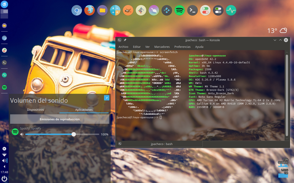
Task: Expand the hidden system tray arrow
Action: pyautogui.click(x=4, y=166)
